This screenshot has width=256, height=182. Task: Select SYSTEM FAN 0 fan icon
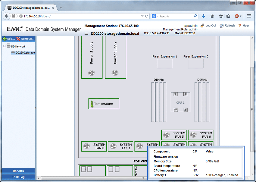point(86,146)
